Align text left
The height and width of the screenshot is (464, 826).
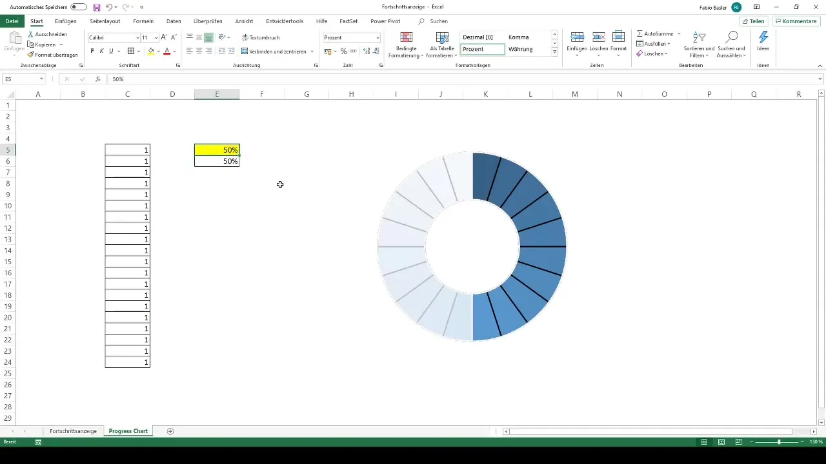point(190,51)
